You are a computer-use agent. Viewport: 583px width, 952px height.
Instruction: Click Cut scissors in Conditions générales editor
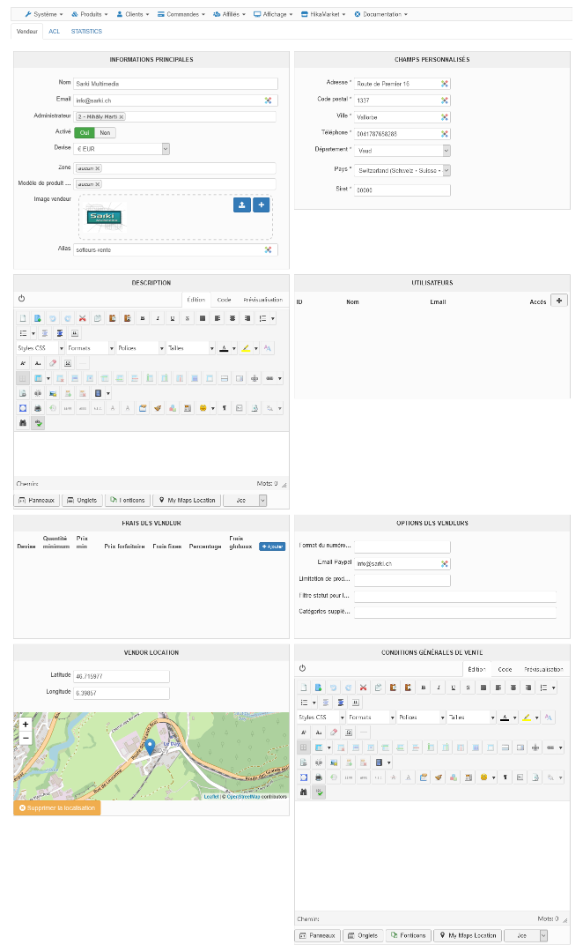[364, 688]
